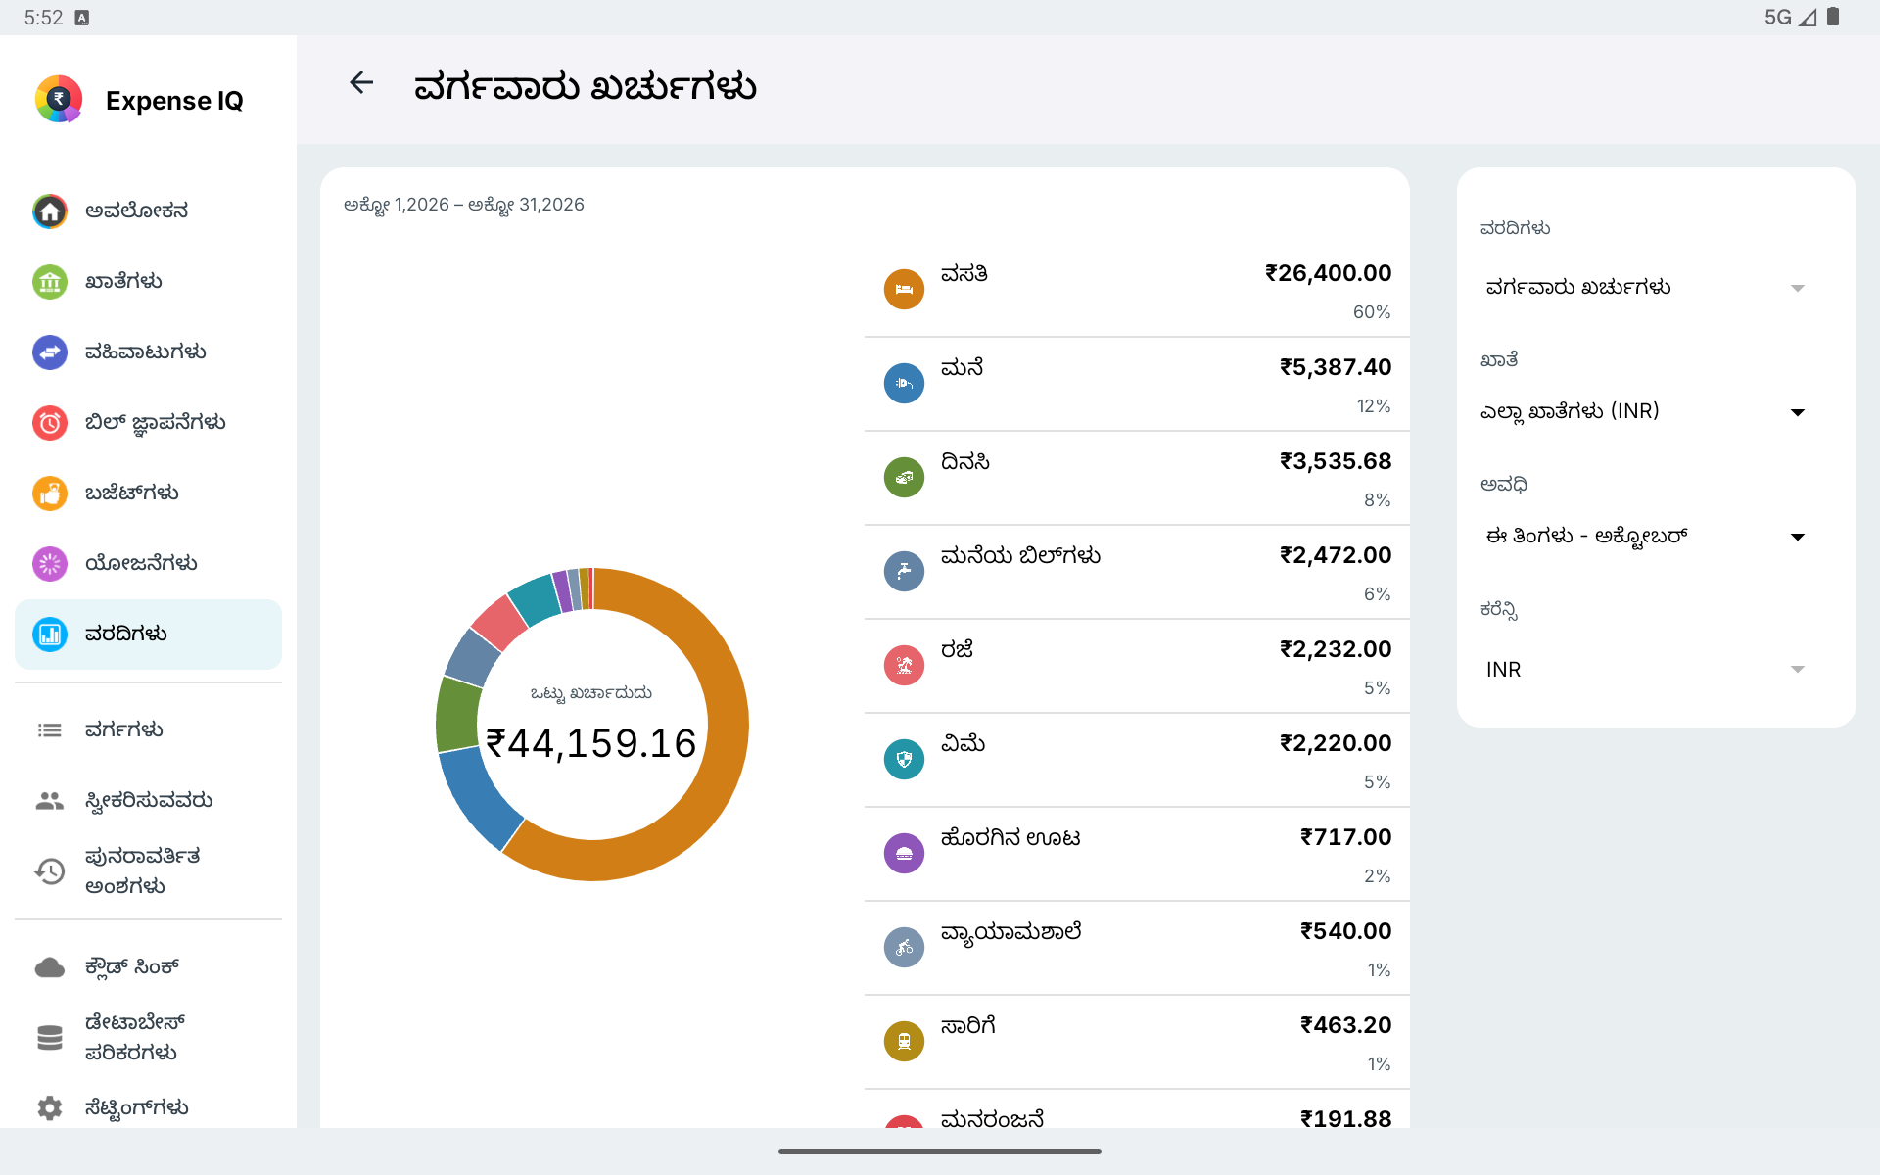Click the ವಿಮೆ shield icon

coord(904,760)
